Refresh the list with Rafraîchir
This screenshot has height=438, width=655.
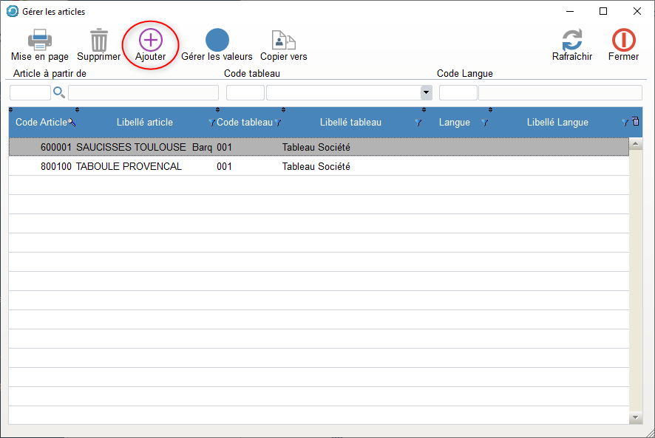(571, 40)
